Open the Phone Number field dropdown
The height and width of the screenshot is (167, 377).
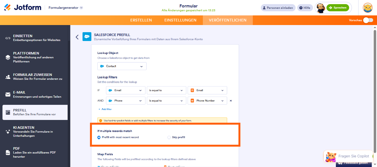207,101
